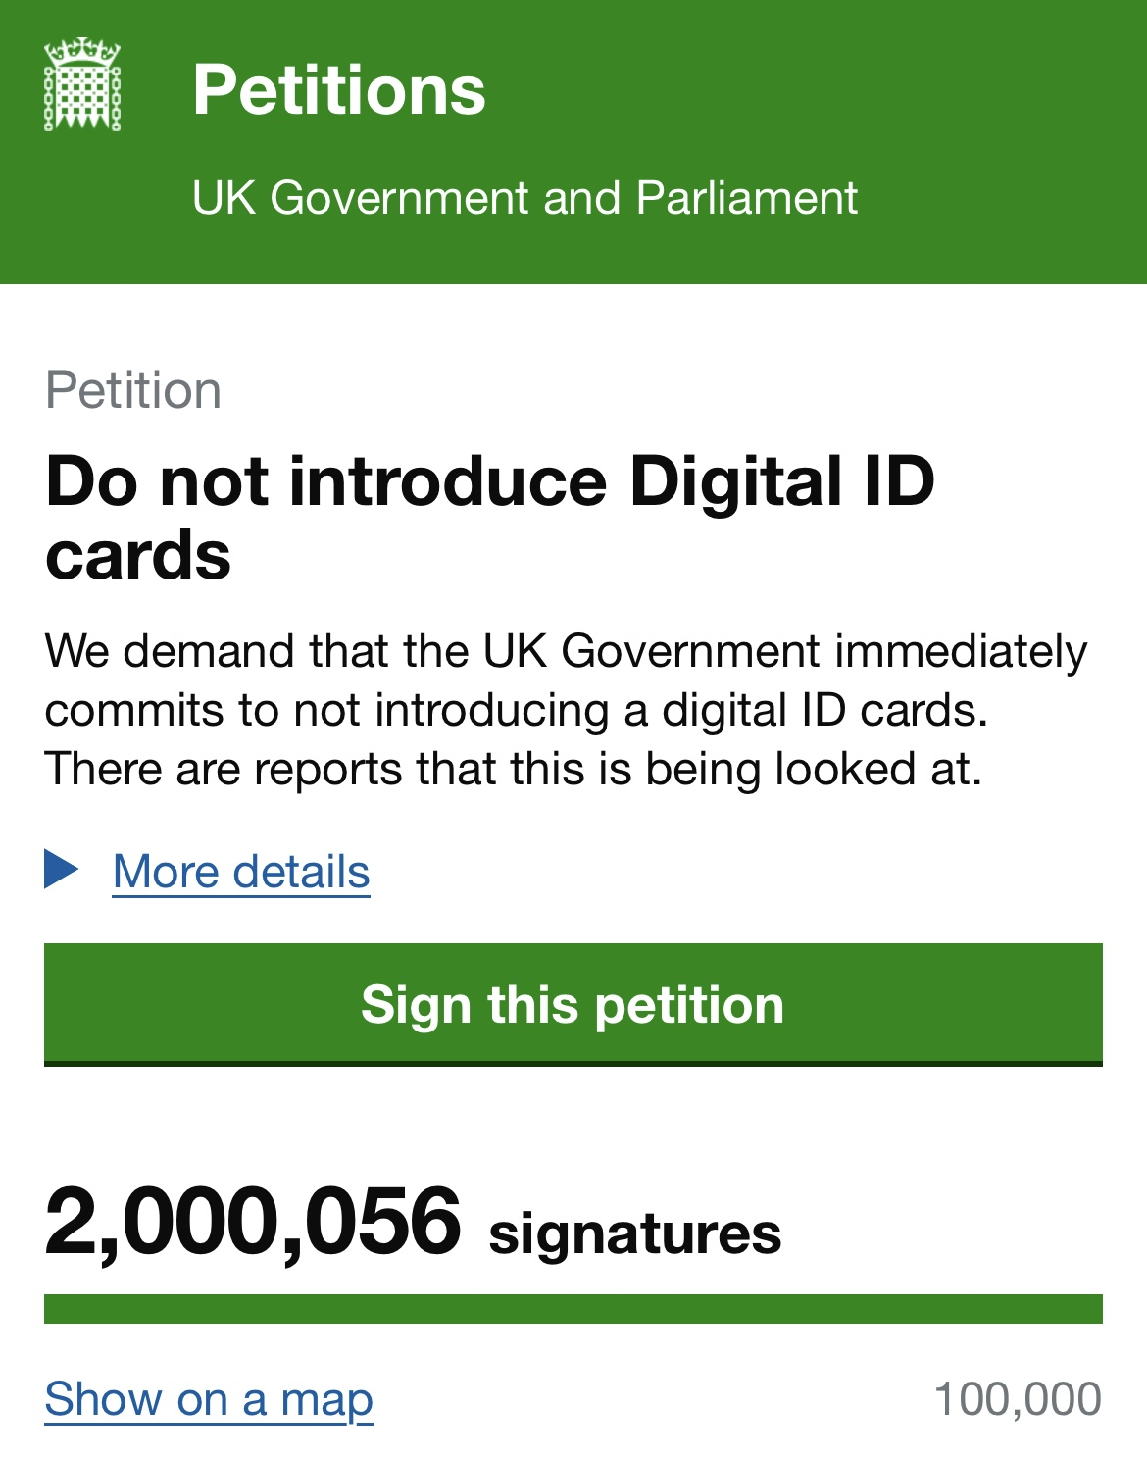Click the dark underline of the Sign button

573,1063
